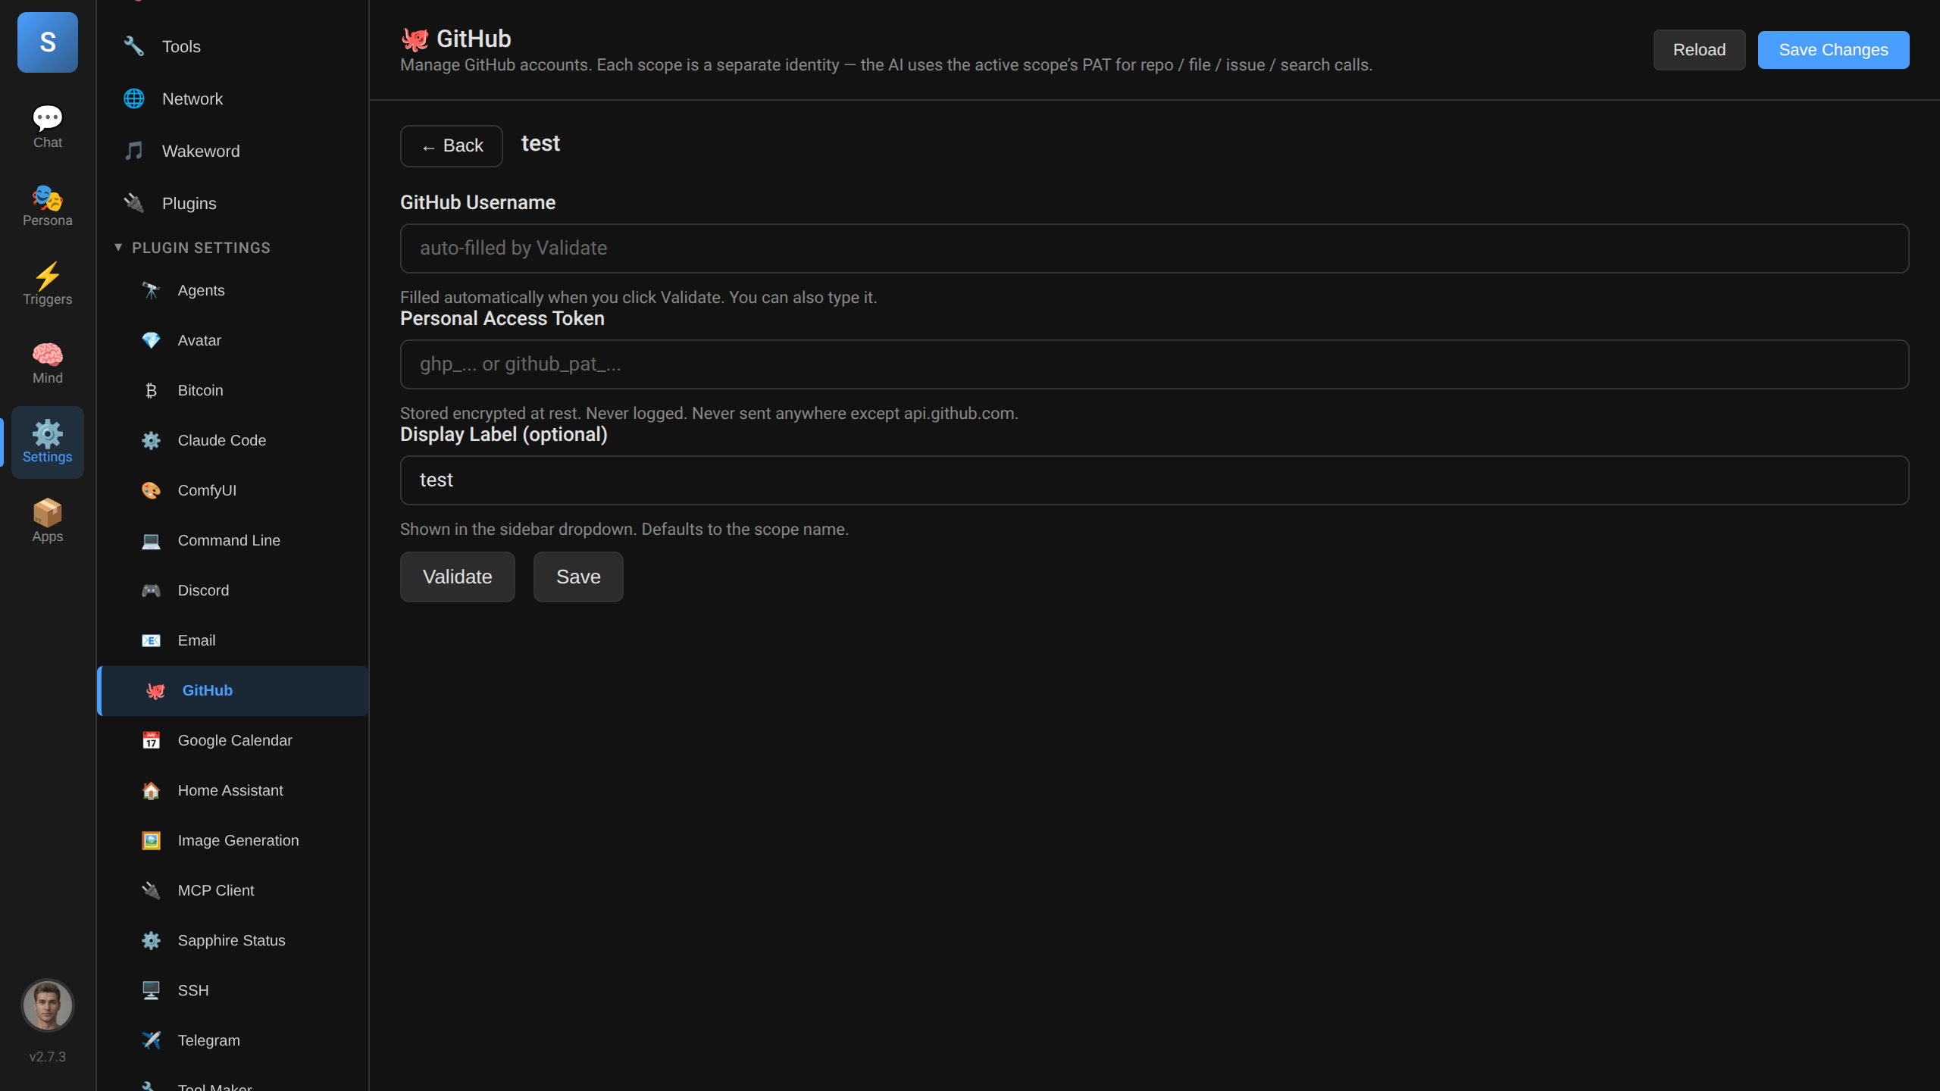Image resolution: width=1940 pixels, height=1091 pixels.
Task: Click the Bitcoin symbol icon
Action: pos(151,390)
